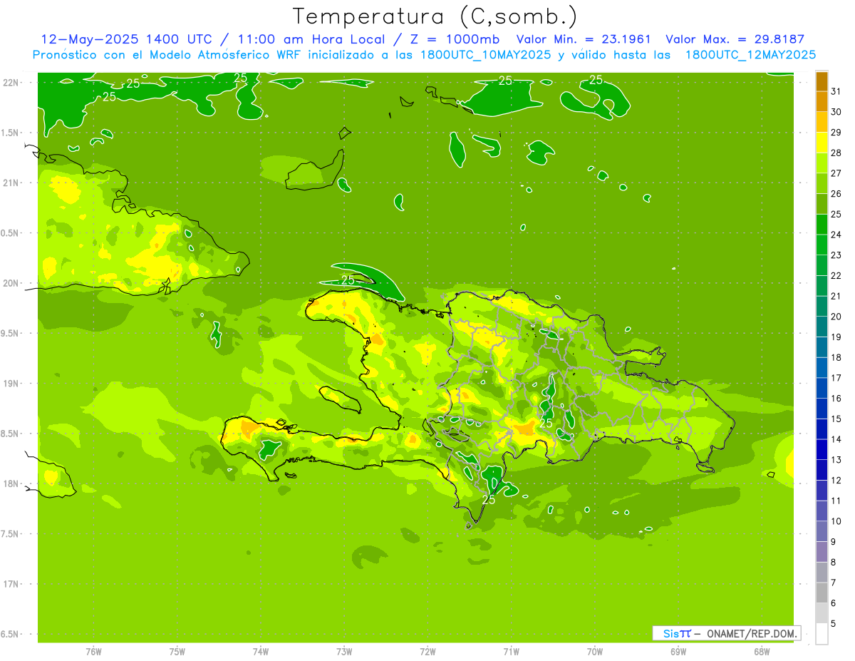
Task: Click the 21N latitude axis label
Action: click(x=11, y=183)
